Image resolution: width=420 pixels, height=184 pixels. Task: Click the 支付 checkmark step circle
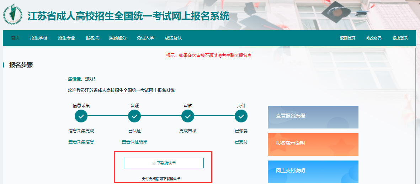coord(241,116)
